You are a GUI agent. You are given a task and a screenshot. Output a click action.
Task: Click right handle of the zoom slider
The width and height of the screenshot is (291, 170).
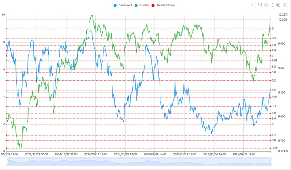(x=271, y=161)
